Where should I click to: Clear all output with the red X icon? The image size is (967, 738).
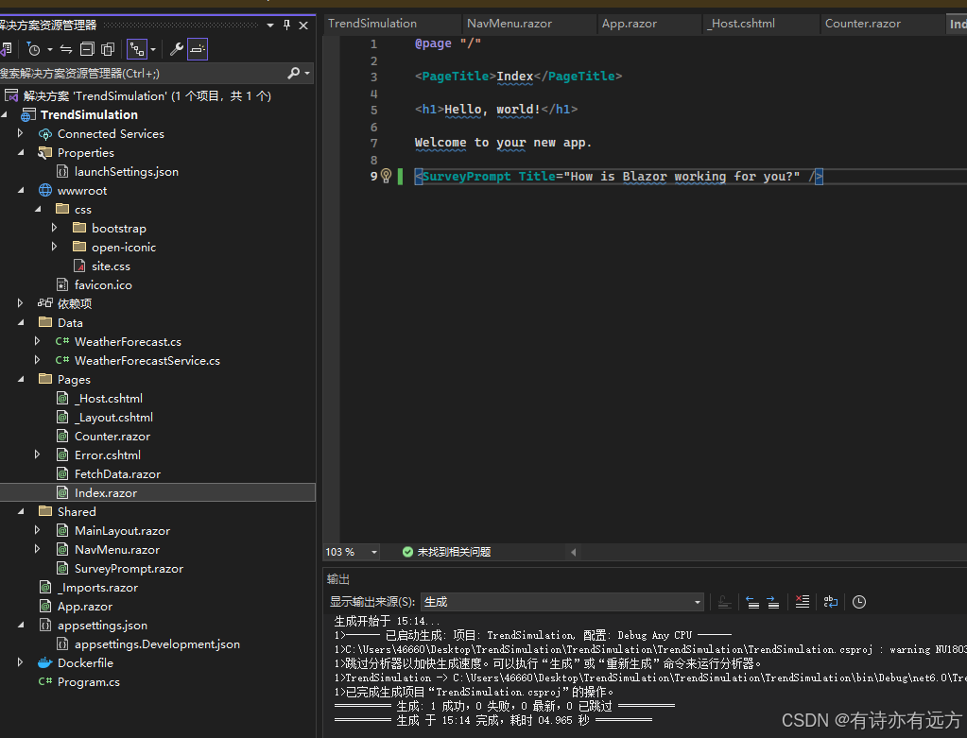pyautogui.click(x=802, y=602)
